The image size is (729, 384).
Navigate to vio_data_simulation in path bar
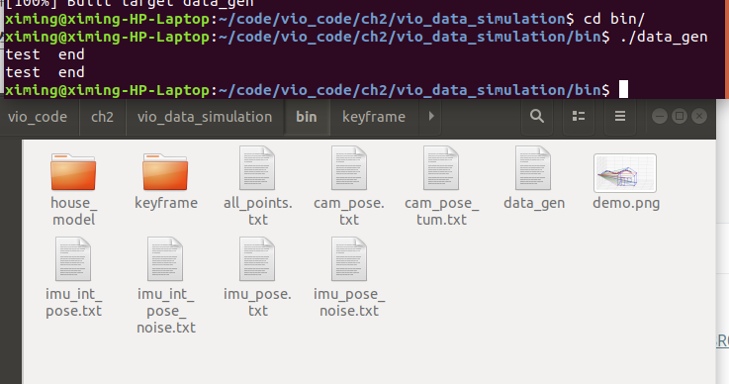(205, 117)
